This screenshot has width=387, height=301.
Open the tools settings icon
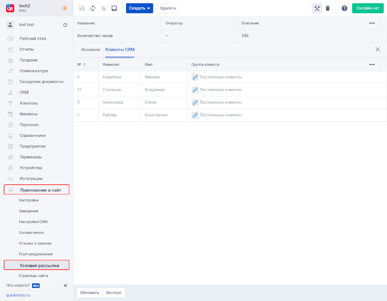(317, 8)
